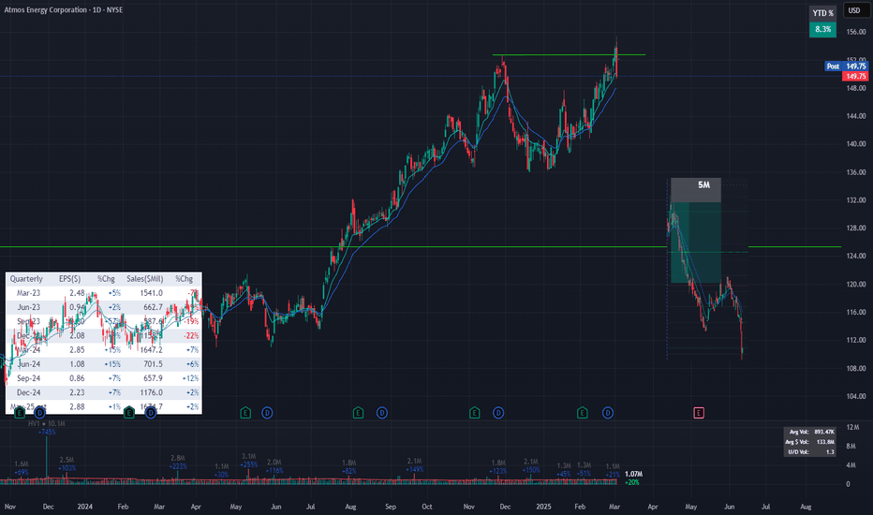The image size is (873, 515).
Task: Click the 12M volume axis label
Action: tap(852, 428)
